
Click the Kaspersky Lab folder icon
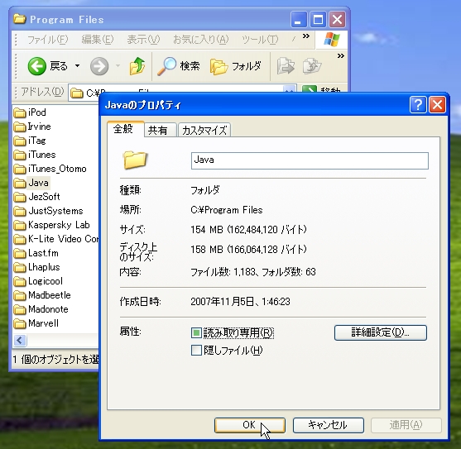coord(20,225)
